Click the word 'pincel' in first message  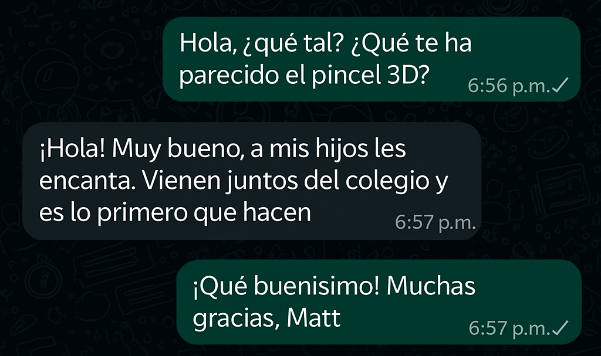(x=344, y=74)
